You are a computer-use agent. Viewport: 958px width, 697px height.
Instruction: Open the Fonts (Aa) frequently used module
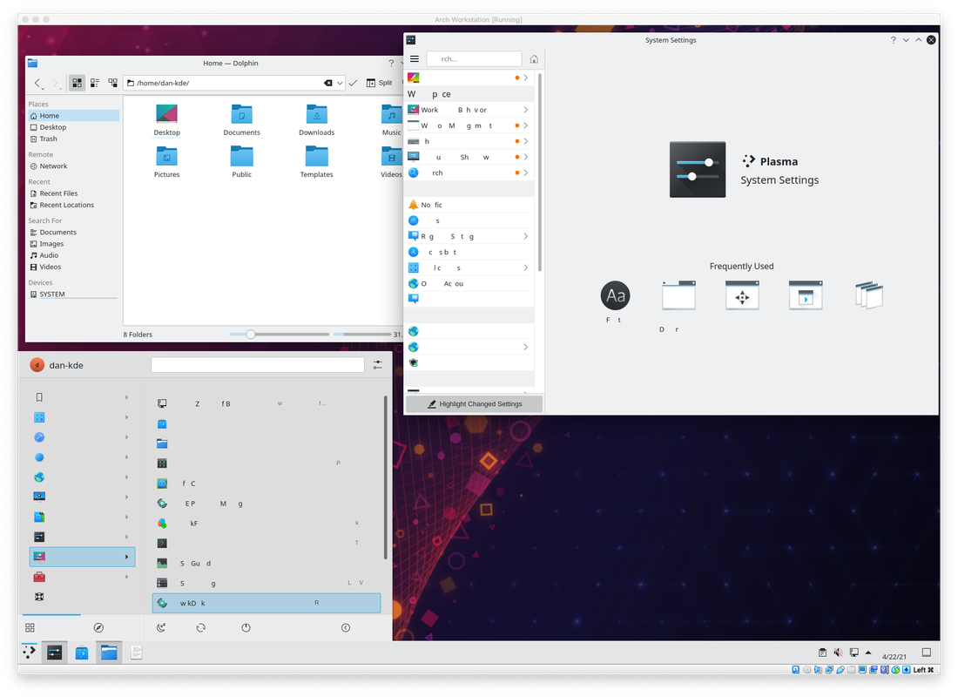(x=615, y=296)
